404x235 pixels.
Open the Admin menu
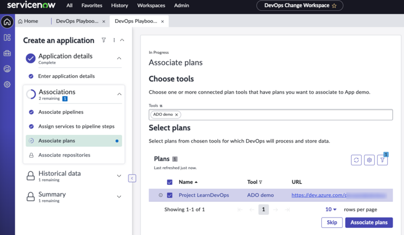tap(181, 5)
